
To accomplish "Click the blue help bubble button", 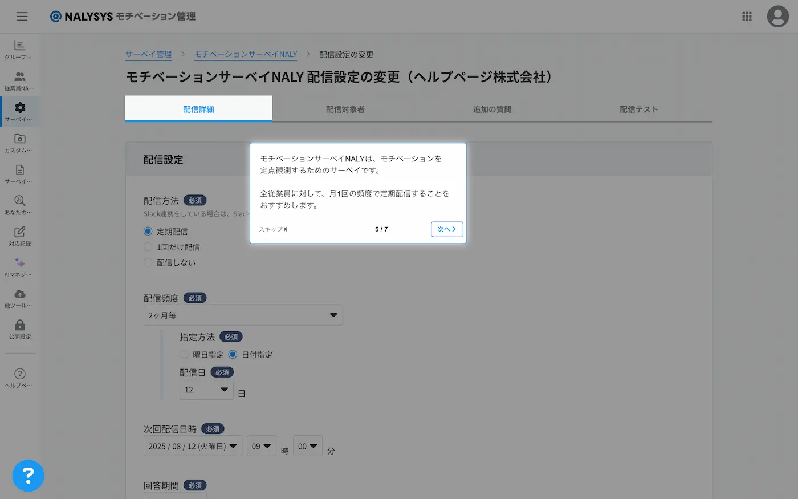I will pos(28,475).
